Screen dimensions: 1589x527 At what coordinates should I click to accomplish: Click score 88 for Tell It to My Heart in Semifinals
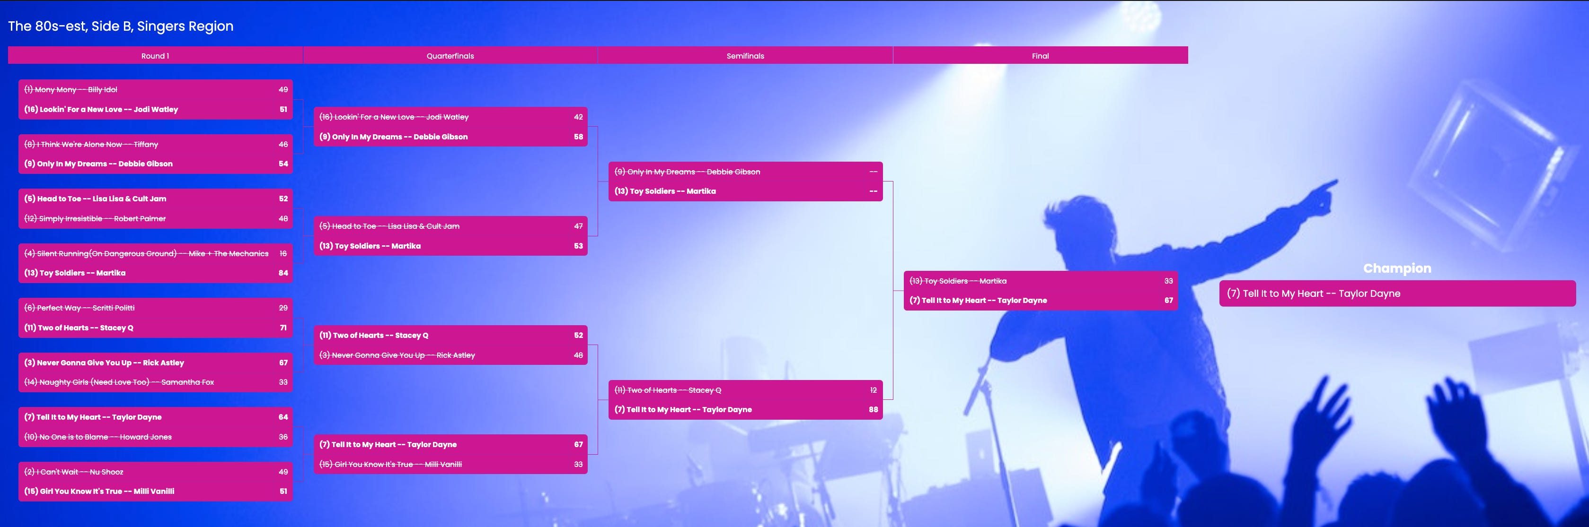pyautogui.click(x=874, y=410)
